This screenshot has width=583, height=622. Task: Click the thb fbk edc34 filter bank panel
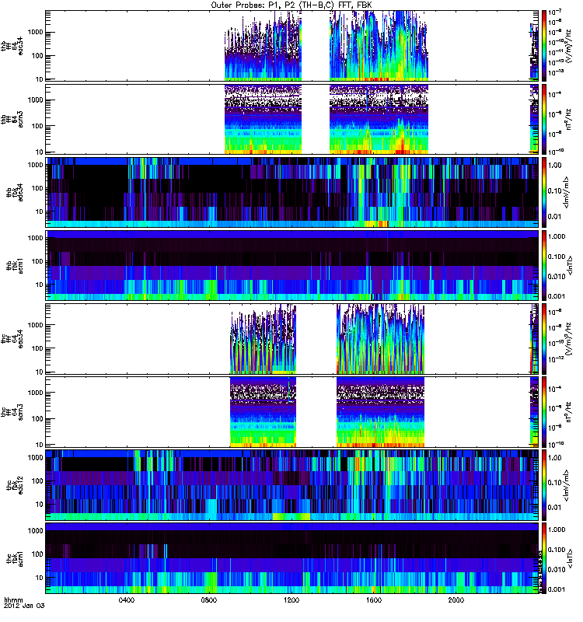click(x=292, y=192)
